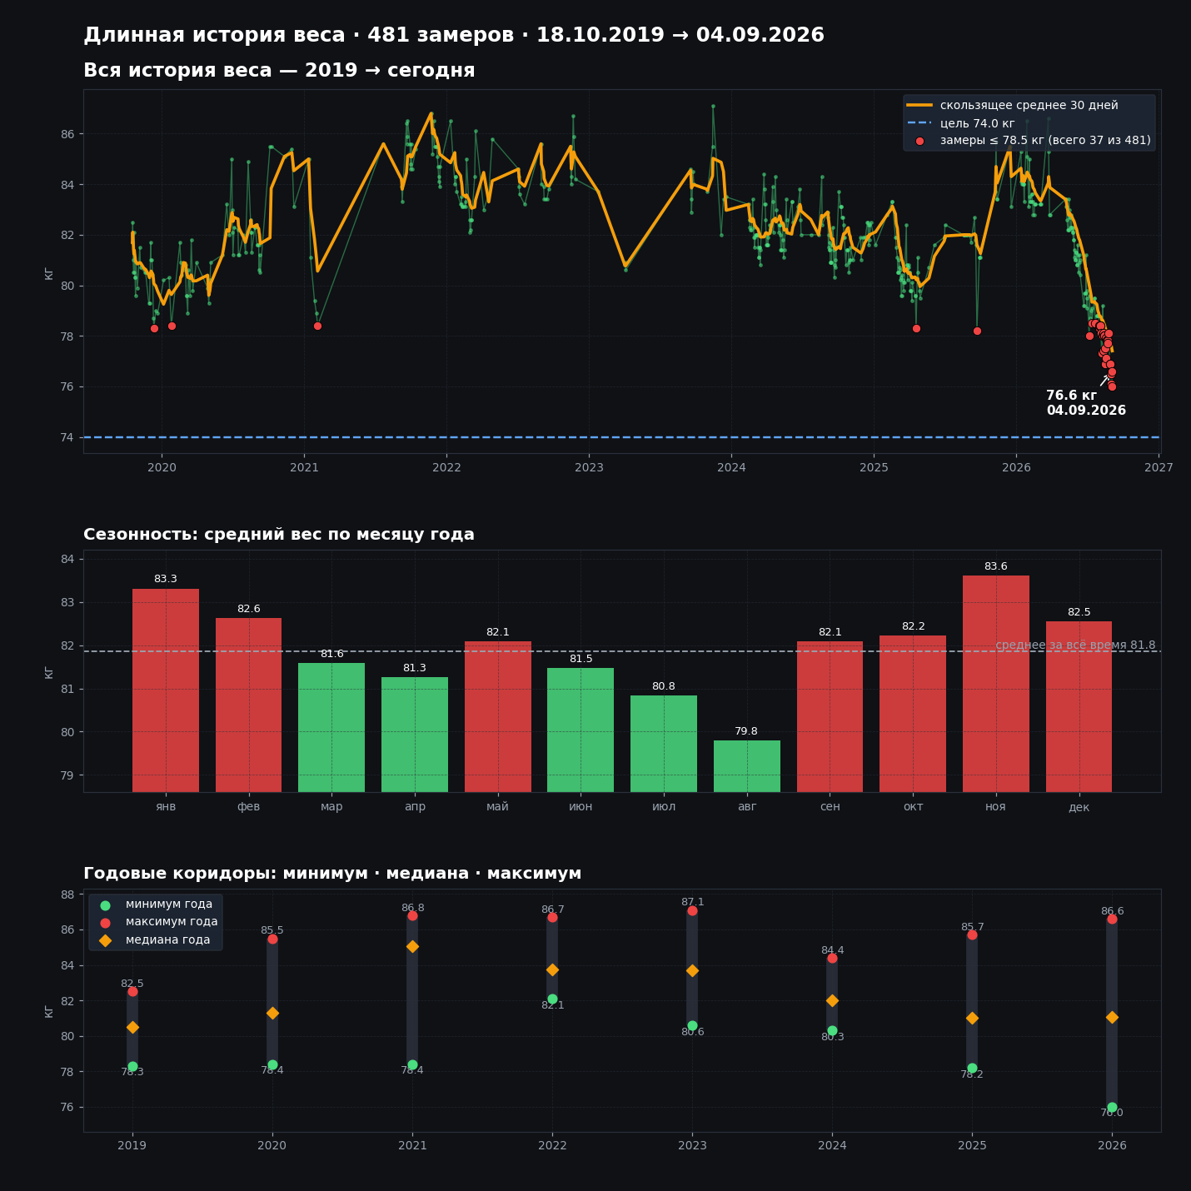Click the 2026 minimum marker labeled 76.0
The height and width of the screenshot is (1191, 1191).
[1112, 1107]
